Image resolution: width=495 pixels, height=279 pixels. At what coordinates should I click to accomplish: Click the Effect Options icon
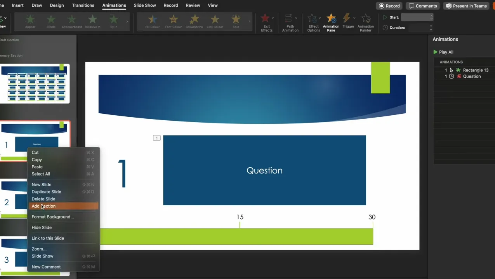tap(313, 19)
